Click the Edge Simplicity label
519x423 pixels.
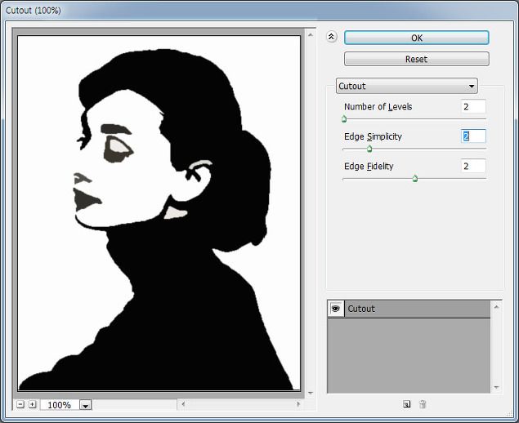click(x=373, y=136)
